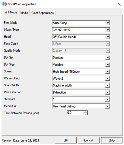
Task: Switch to the Color Separations tab
Action: pyautogui.click(x=43, y=13)
